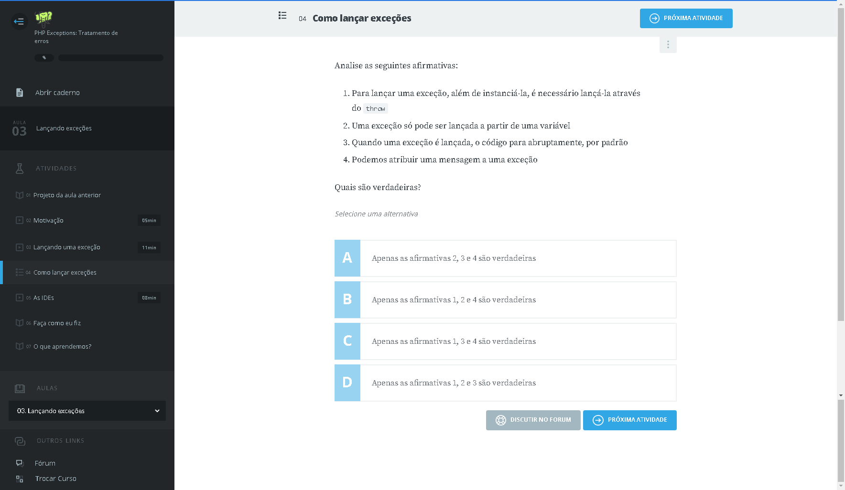
Task: Select alternative A answer option
Action: point(505,258)
